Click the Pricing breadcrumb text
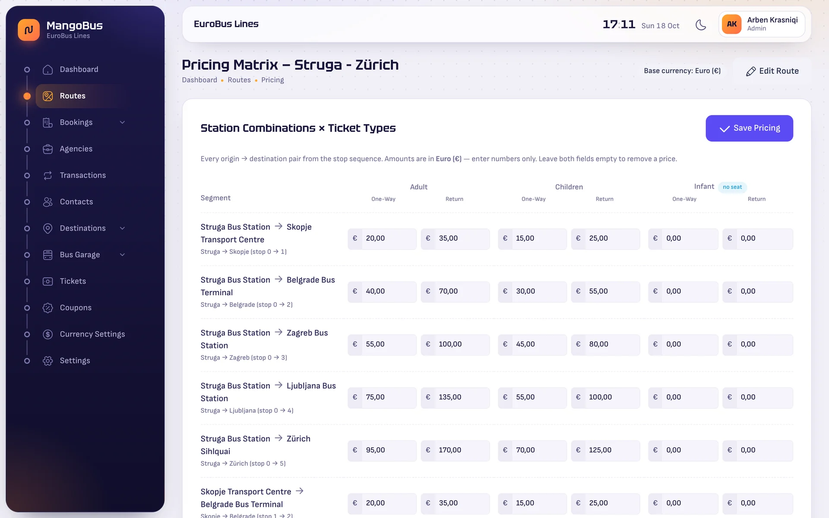 [x=272, y=80]
